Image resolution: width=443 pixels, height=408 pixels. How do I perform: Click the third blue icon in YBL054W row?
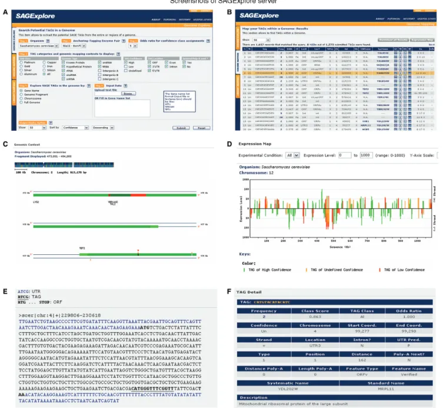pos(405,81)
